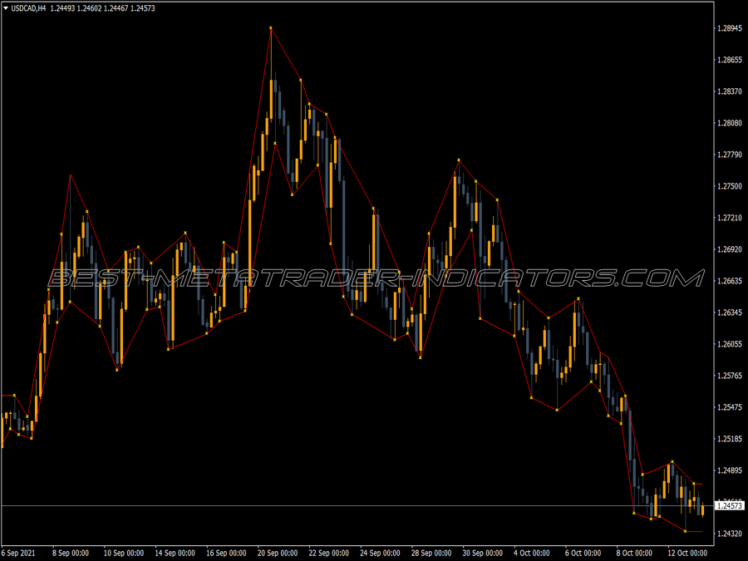The image size is (748, 561).
Task: Open the chart menu triangle beside USDCAD,H4
Action: click(5, 8)
